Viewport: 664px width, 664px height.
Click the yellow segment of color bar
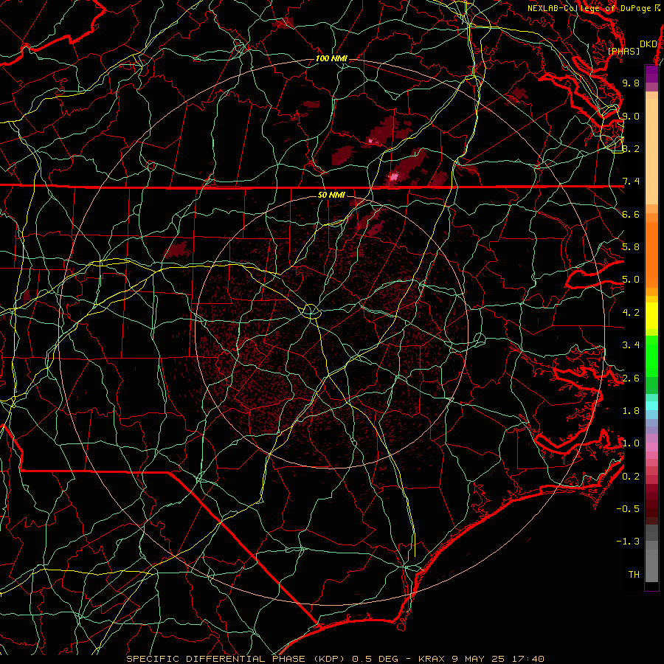(x=651, y=316)
